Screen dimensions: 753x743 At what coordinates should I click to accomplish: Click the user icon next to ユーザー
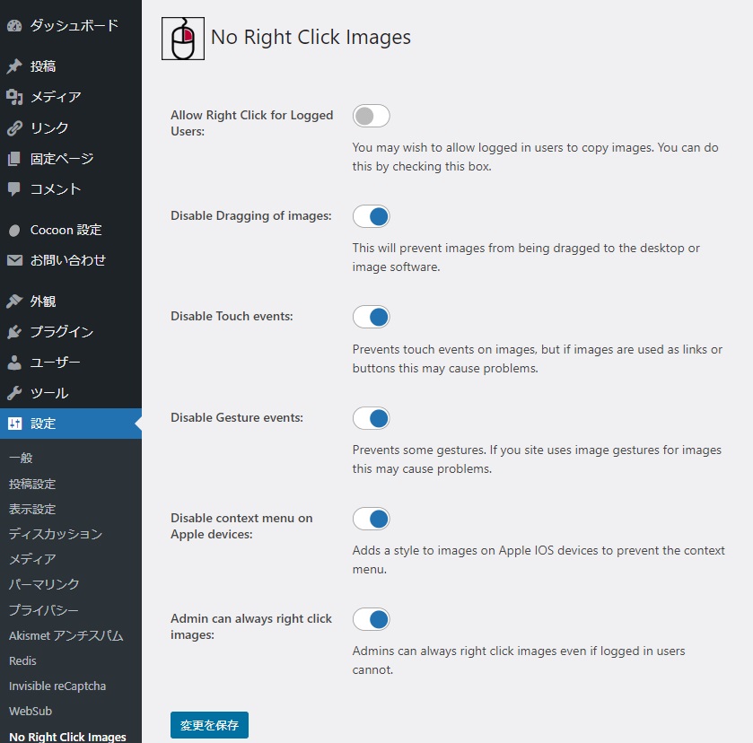(14, 363)
